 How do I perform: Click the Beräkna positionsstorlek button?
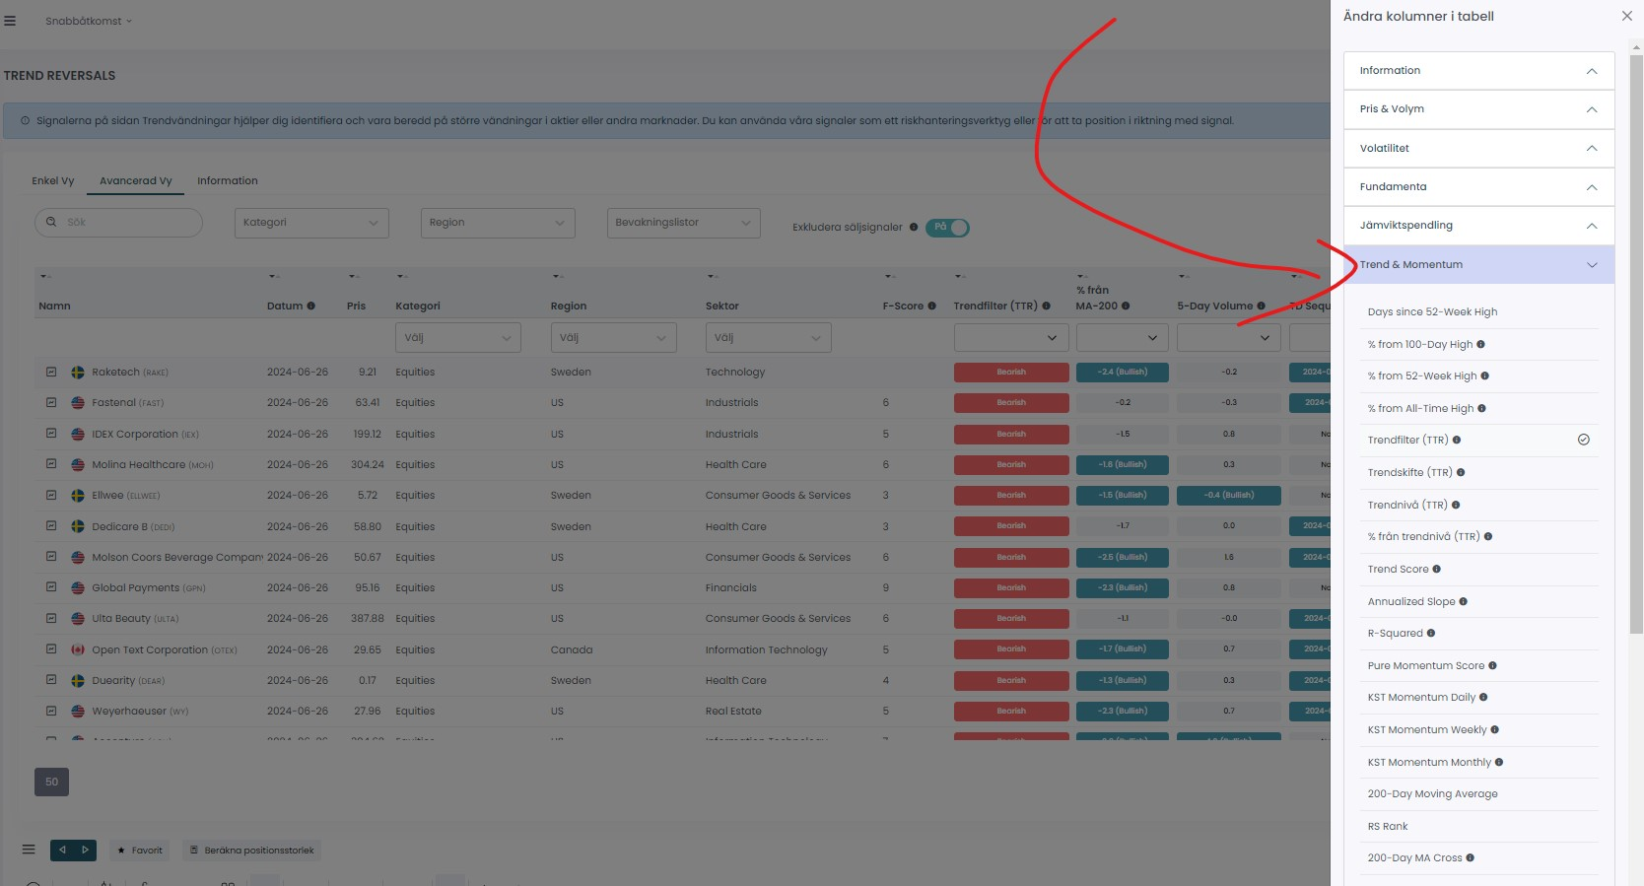tap(252, 850)
